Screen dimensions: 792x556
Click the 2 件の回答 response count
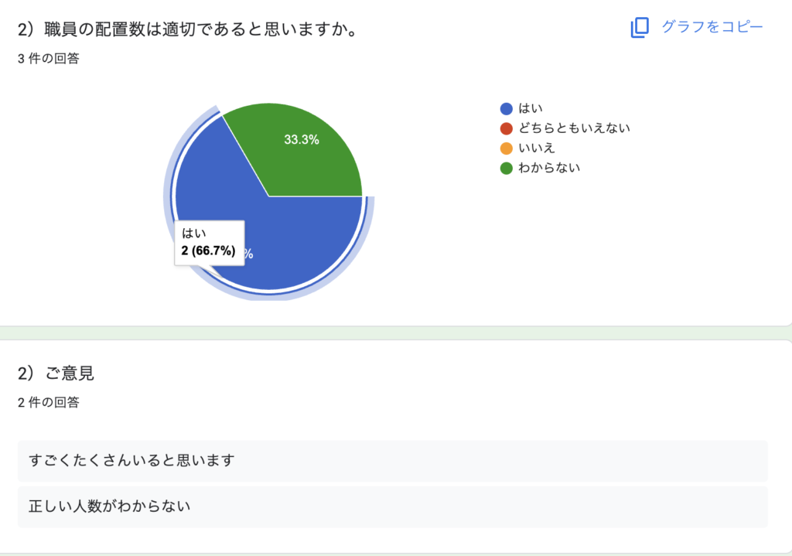[x=48, y=402]
